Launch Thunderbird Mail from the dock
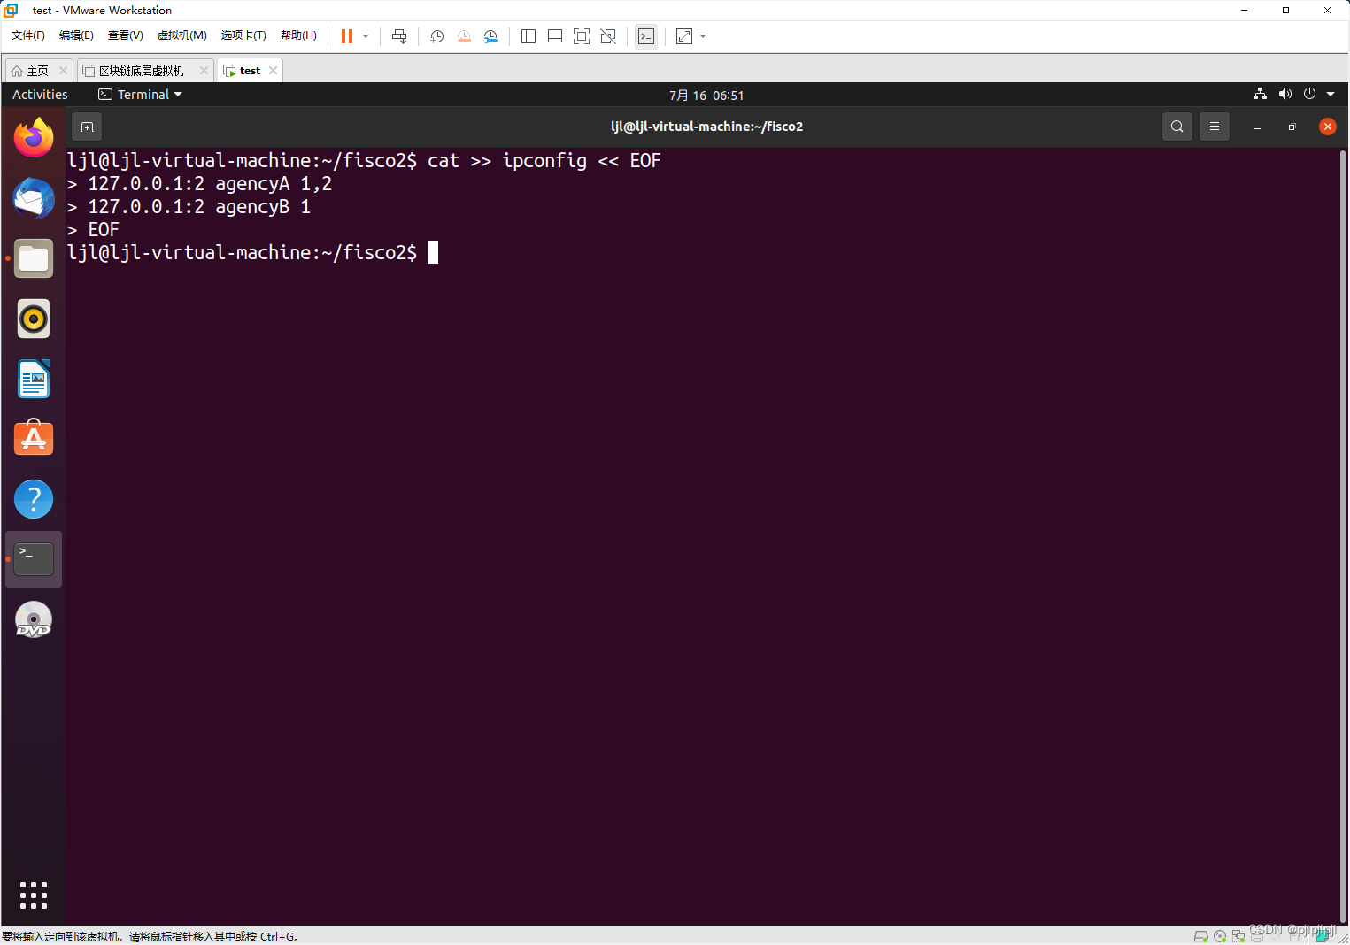 [x=34, y=198]
